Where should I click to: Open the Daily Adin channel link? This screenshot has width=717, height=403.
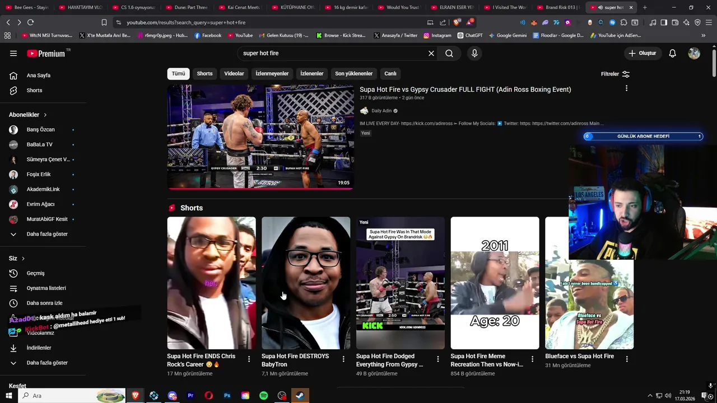pos(381,111)
